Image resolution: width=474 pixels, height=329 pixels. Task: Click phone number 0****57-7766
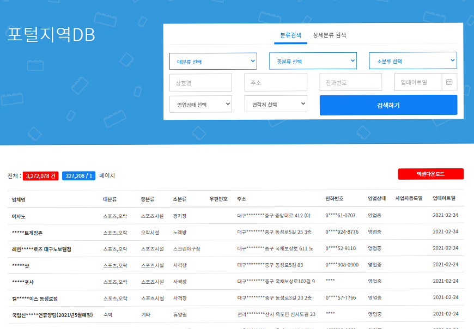tap(341, 297)
